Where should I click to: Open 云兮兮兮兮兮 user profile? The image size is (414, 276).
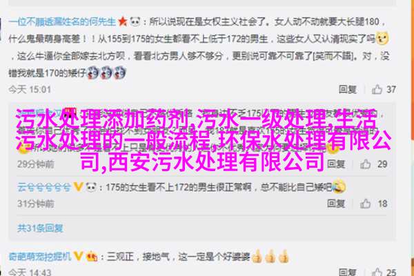pos(44,187)
